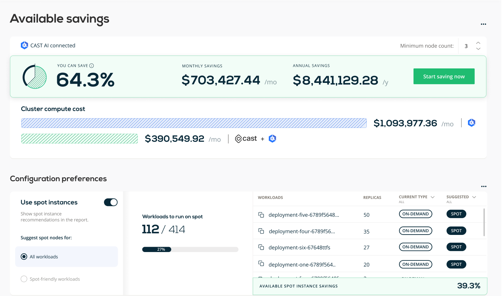The width and height of the screenshot is (503, 296).
Task: Increase the minimum node count with up arrow
Action: [x=478, y=43]
